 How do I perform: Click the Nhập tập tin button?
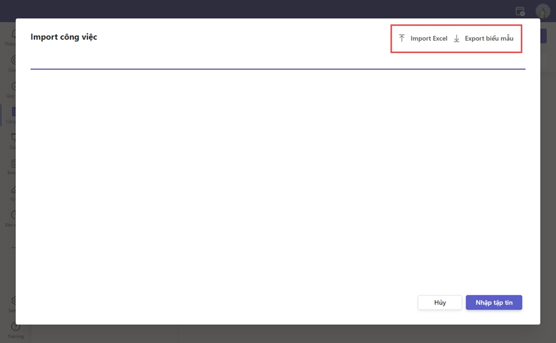click(494, 302)
